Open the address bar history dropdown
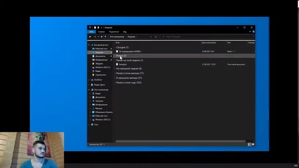The width and height of the screenshot is (299, 168). pyautogui.click(x=151, y=37)
